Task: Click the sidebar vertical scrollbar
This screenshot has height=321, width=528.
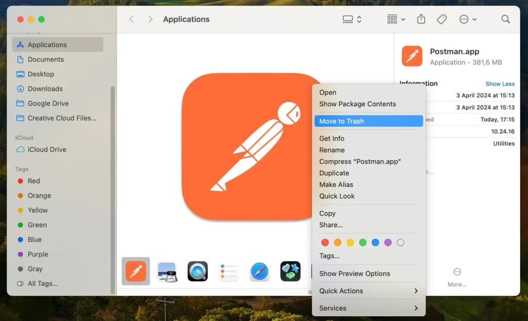Action: (x=112, y=190)
